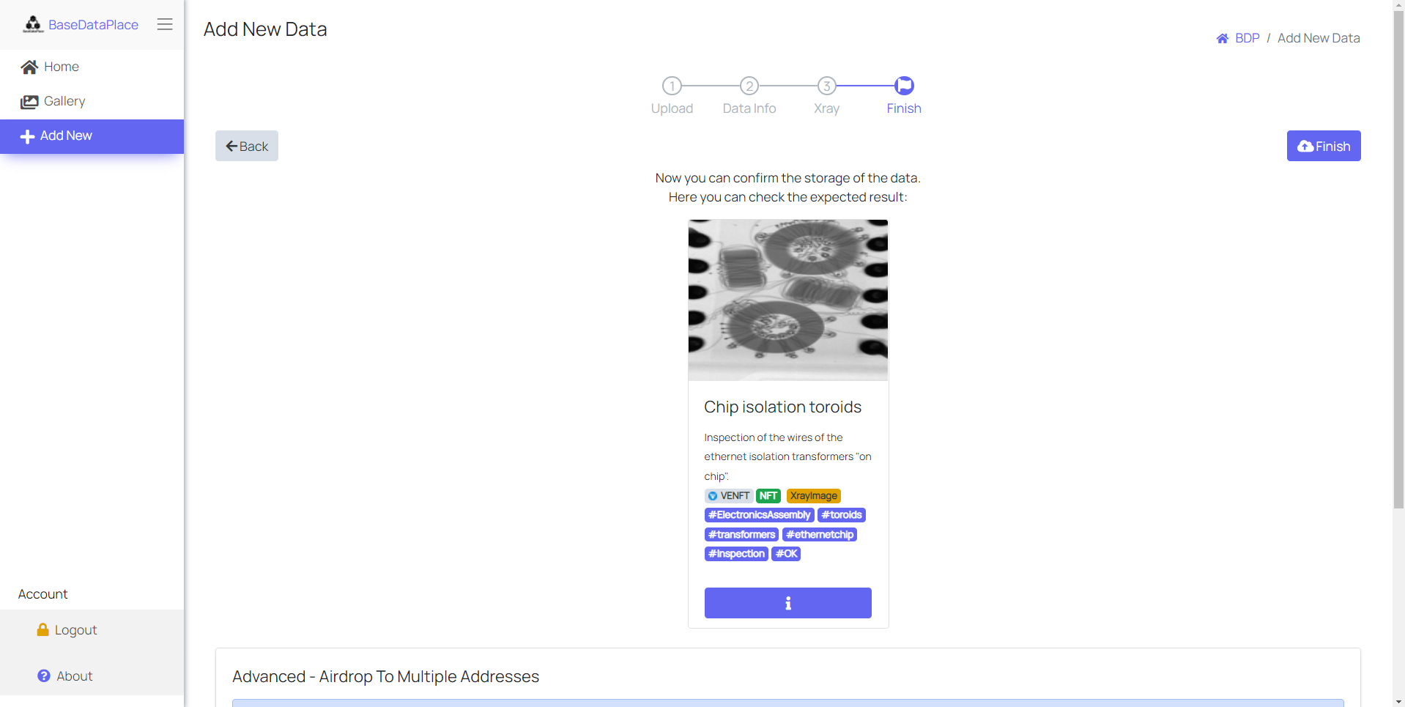Image resolution: width=1405 pixels, height=707 pixels.
Task: Click the Finish flag step icon
Action: click(x=905, y=86)
